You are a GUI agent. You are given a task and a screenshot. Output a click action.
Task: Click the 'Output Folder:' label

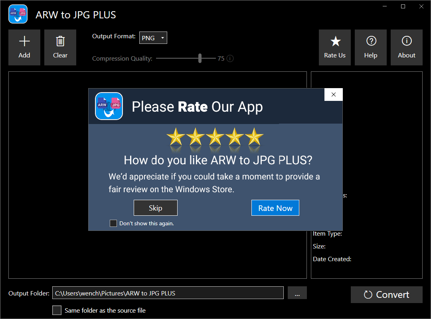click(29, 293)
